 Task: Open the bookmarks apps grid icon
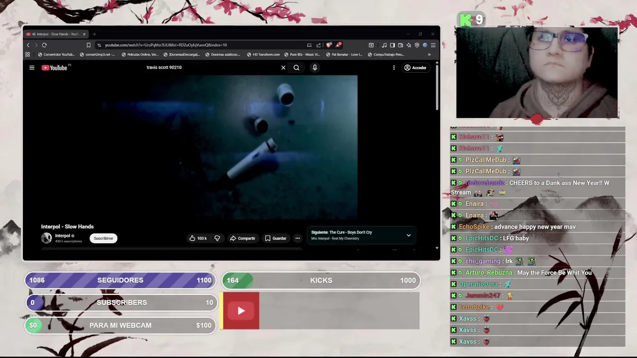(x=27, y=55)
